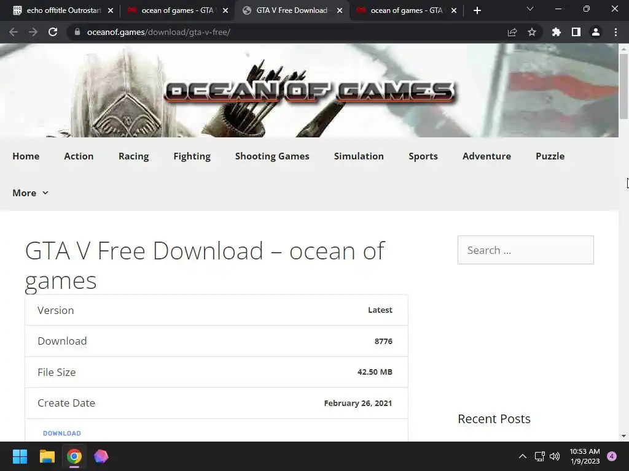Open network status tray icon
Viewport: 629px width, 471px height.
tap(539, 456)
